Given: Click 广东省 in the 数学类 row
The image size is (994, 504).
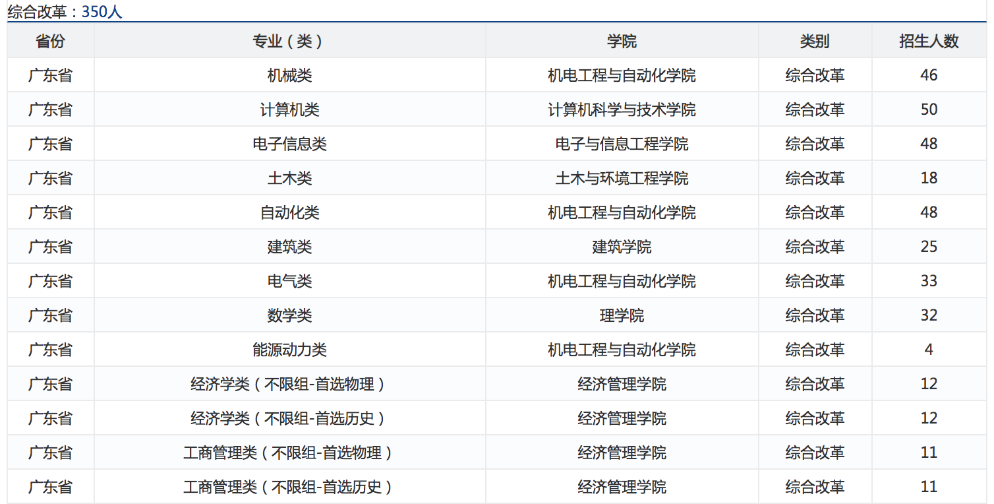Looking at the screenshot, I should pos(50,315).
